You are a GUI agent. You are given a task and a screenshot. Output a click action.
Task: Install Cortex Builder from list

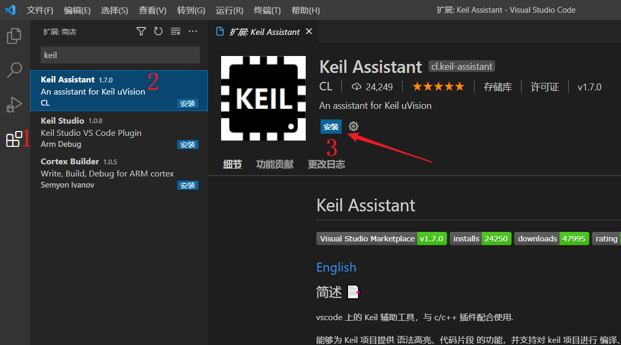coord(187,185)
